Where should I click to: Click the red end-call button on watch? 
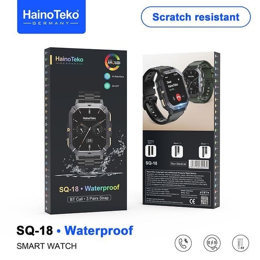click(179, 97)
